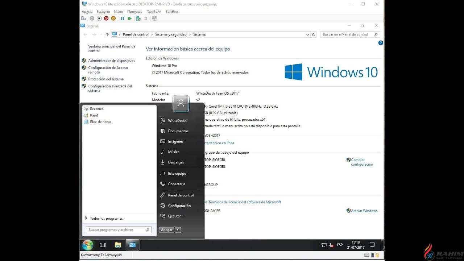Click the Ctrl+Alt+Del icon in VM toolbar
The width and height of the screenshot is (464, 261).
tap(84, 18)
